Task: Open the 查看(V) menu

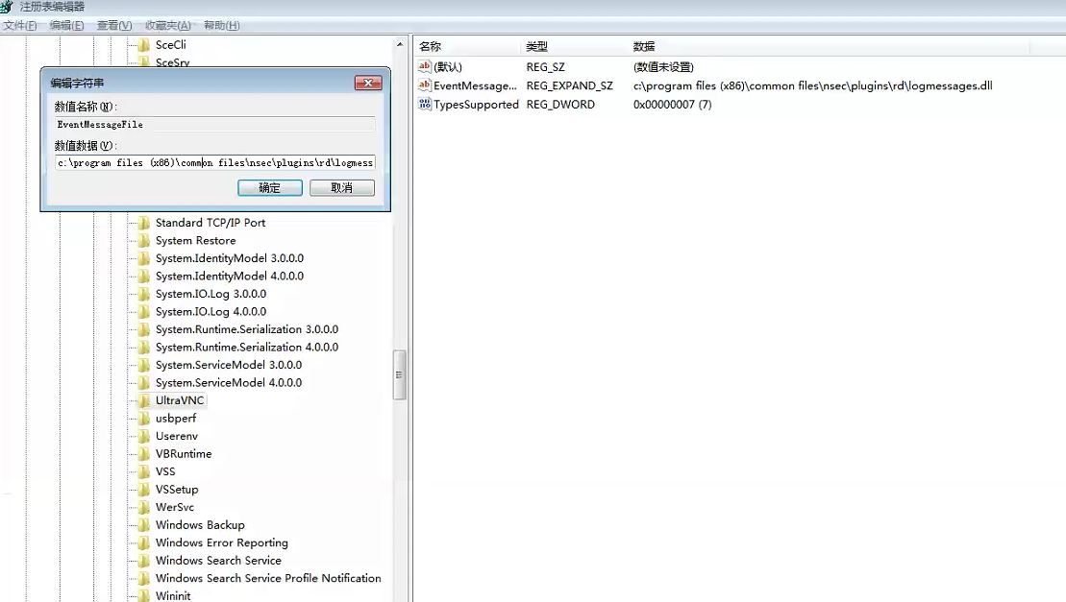Action: point(114,25)
